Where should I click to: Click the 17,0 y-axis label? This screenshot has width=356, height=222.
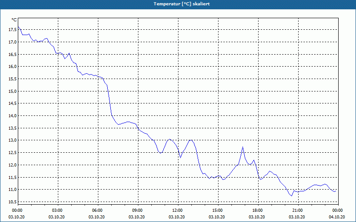13,42
